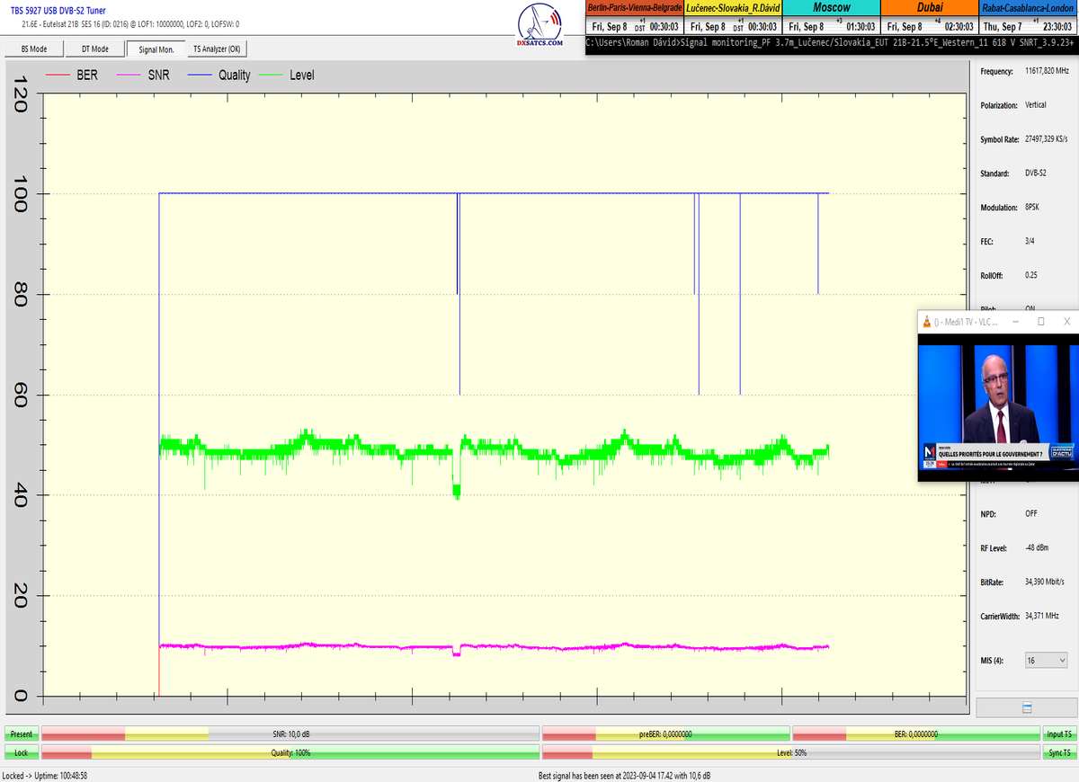Minimize the Medi1 TV VLC window
Screen dimensions: 1079x782
coord(1015,322)
